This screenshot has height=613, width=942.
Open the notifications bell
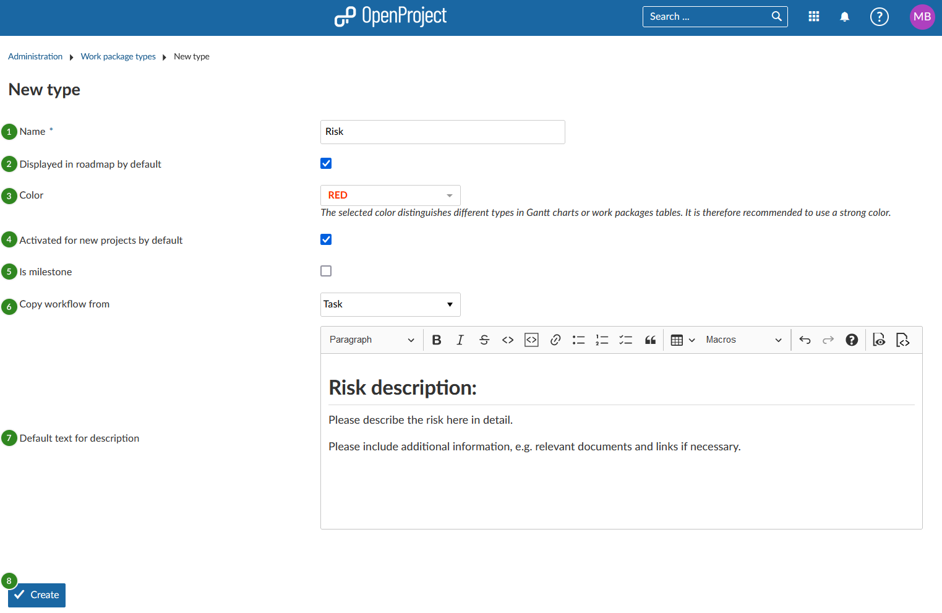tap(844, 17)
